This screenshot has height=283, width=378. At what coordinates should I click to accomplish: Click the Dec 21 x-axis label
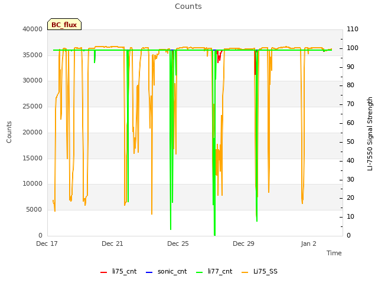[x=112, y=243]
